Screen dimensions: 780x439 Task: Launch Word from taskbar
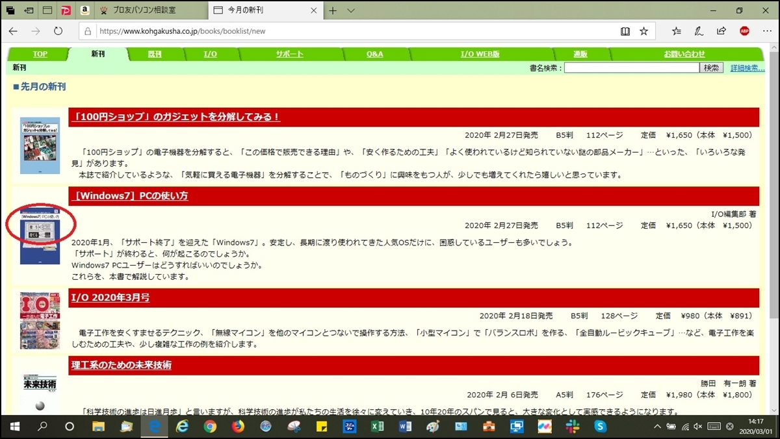tap(405, 427)
